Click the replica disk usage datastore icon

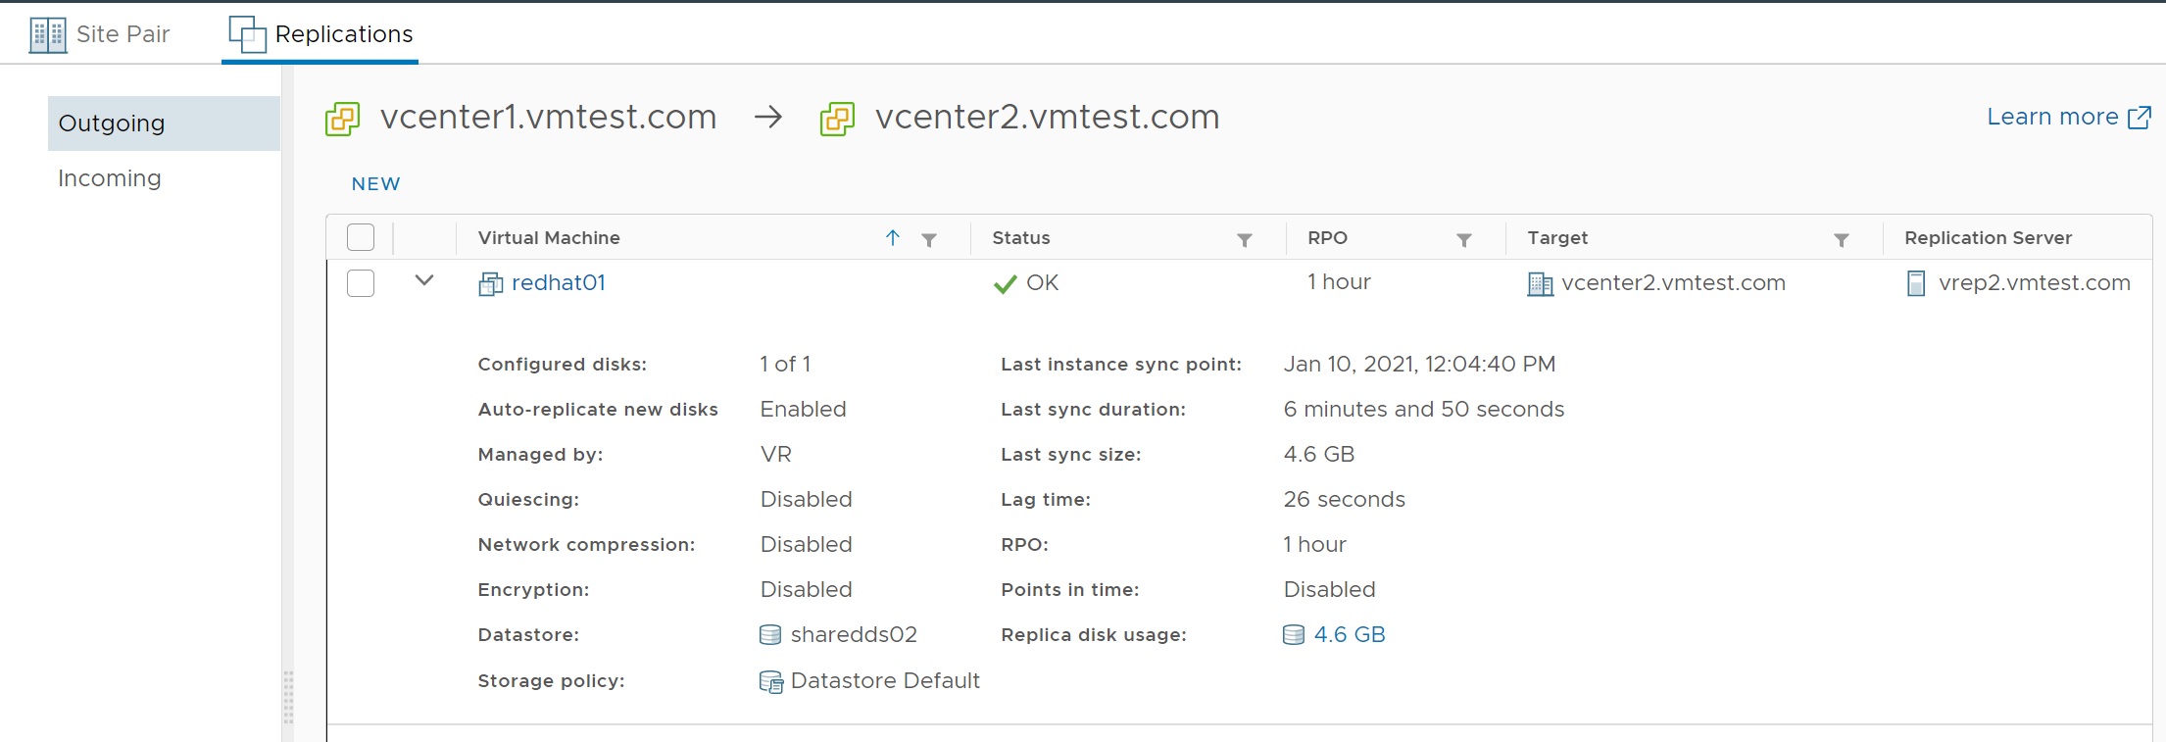(x=1294, y=635)
